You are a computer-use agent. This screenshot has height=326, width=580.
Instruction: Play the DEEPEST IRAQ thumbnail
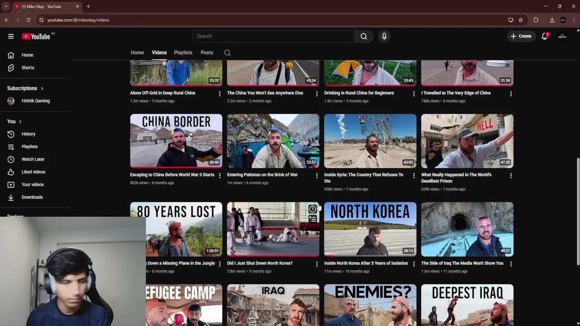point(467,305)
